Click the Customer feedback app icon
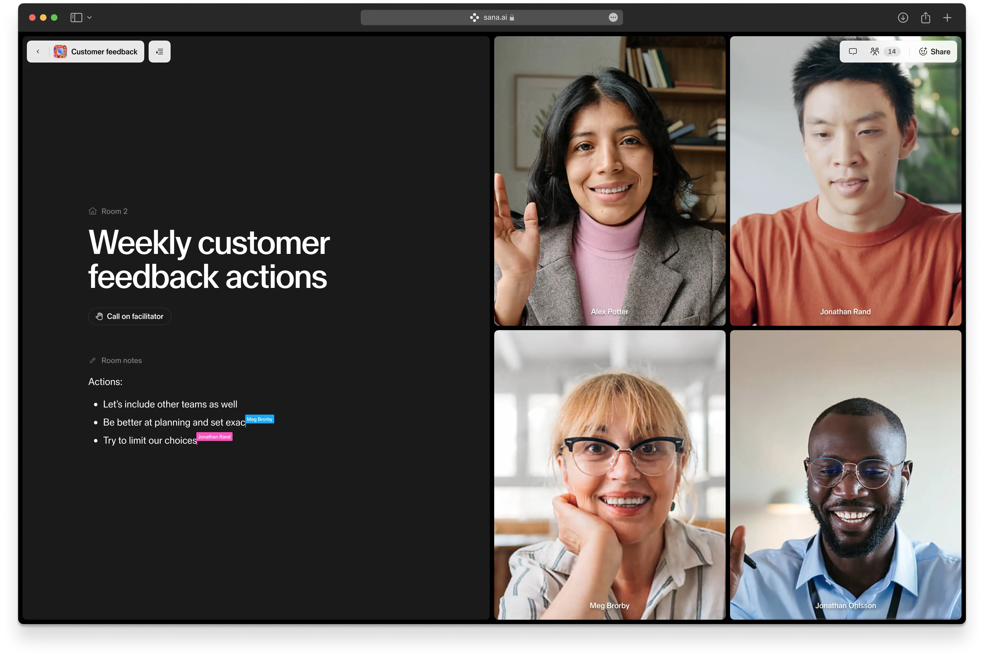 pyautogui.click(x=60, y=52)
